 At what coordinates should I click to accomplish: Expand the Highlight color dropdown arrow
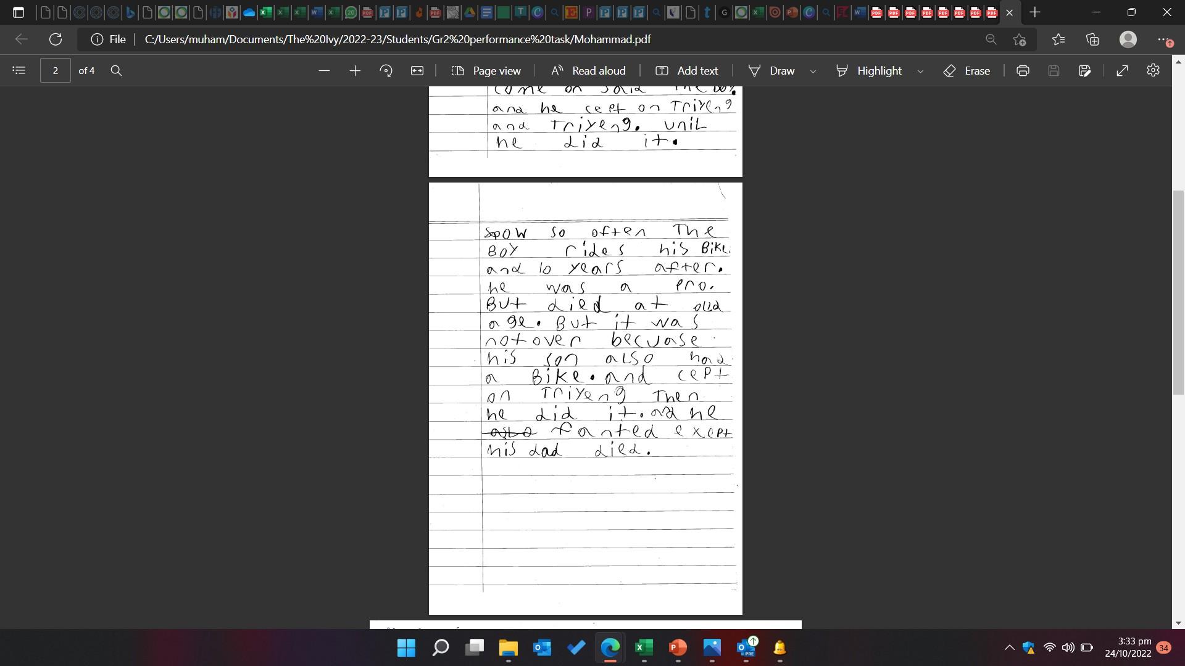point(920,71)
